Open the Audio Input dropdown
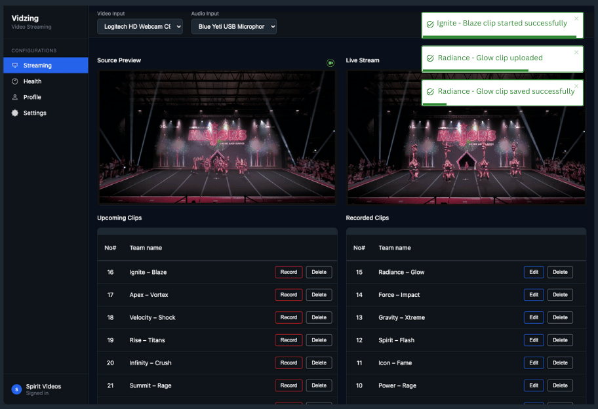The image size is (598, 409). 234,27
